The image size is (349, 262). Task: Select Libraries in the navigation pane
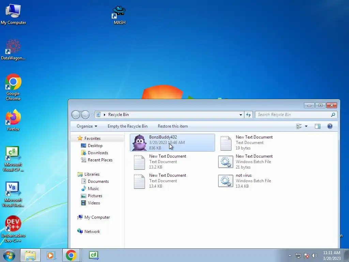pos(92,174)
